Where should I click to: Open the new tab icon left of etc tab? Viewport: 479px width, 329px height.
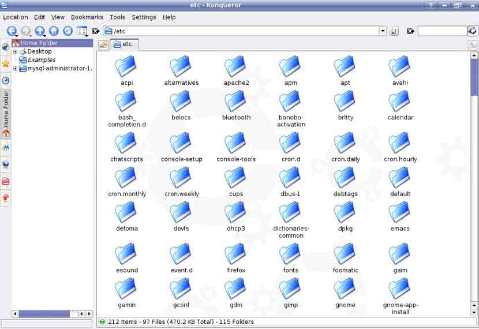click(x=103, y=45)
